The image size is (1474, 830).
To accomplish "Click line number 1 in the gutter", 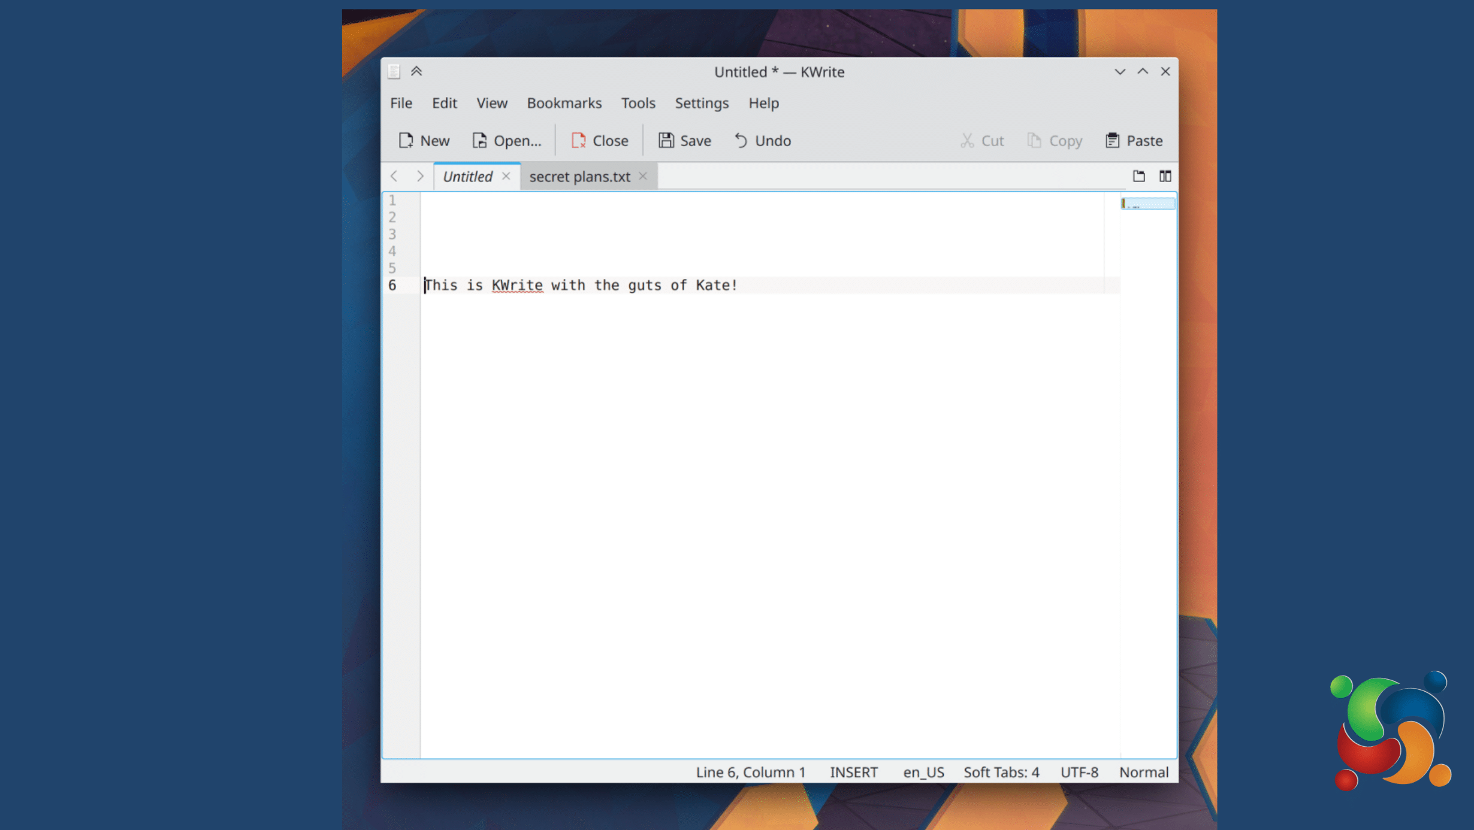I will point(392,200).
